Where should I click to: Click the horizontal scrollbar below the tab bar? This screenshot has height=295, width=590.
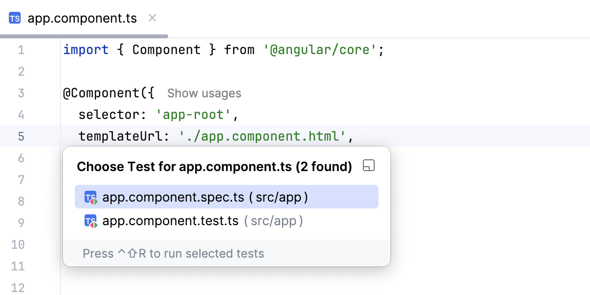(84, 35)
